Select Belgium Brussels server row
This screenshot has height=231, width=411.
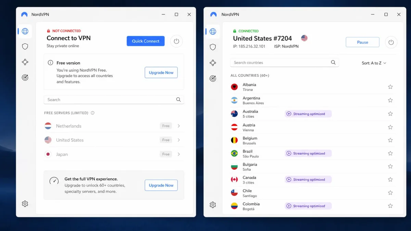[313, 140]
